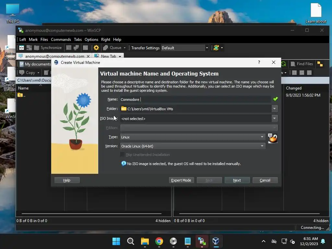332x249 pixels.
Task: Close the anonymous@computernewb.com session tab
Action: click(x=88, y=56)
